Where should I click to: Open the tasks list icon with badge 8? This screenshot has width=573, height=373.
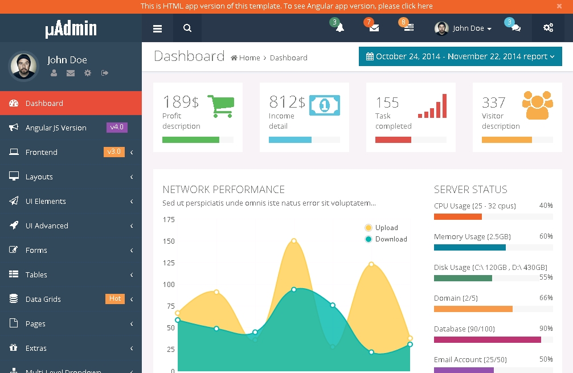[x=409, y=28]
